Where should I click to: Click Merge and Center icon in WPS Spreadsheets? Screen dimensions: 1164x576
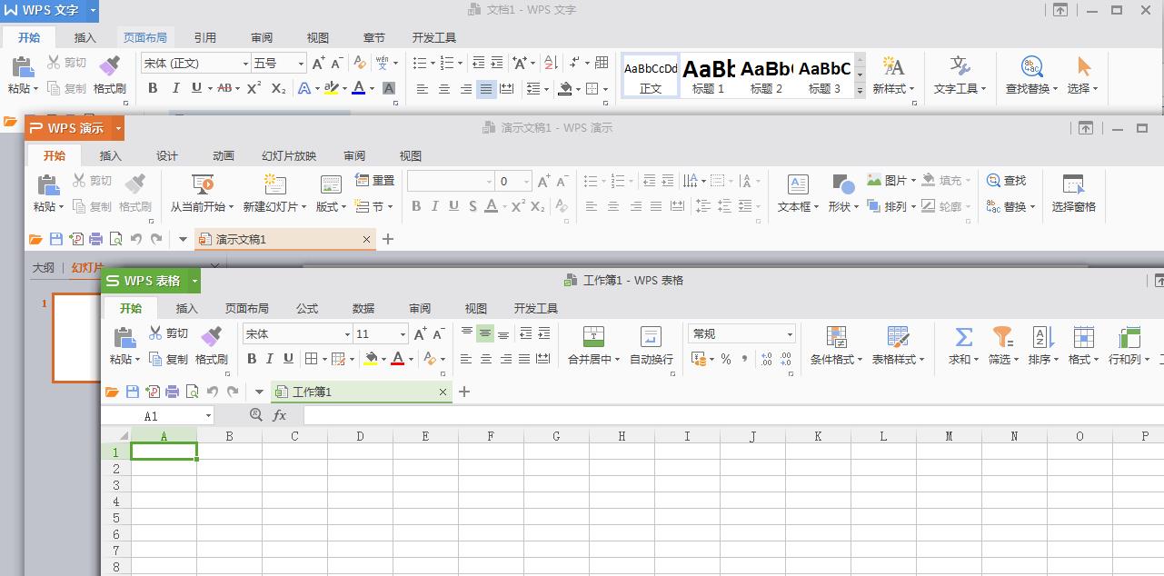pos(593,337)
